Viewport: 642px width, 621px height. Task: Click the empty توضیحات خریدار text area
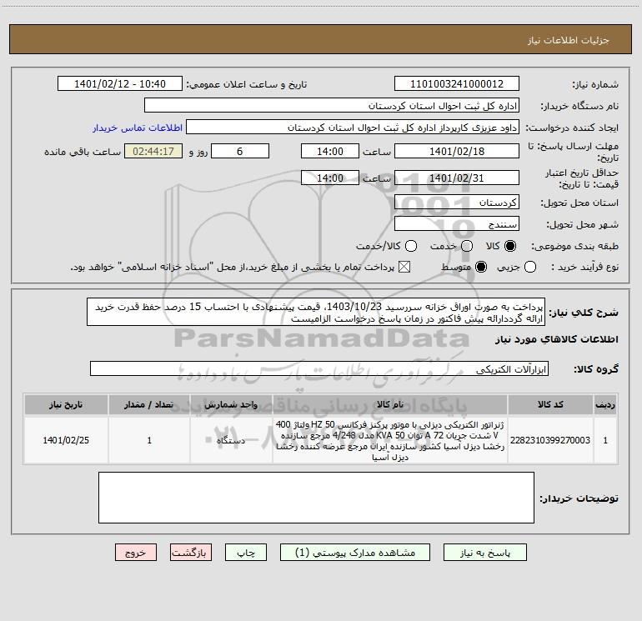(x=317, y=498)
